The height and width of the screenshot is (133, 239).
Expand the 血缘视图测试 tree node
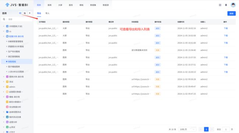(x=4, y=112)
